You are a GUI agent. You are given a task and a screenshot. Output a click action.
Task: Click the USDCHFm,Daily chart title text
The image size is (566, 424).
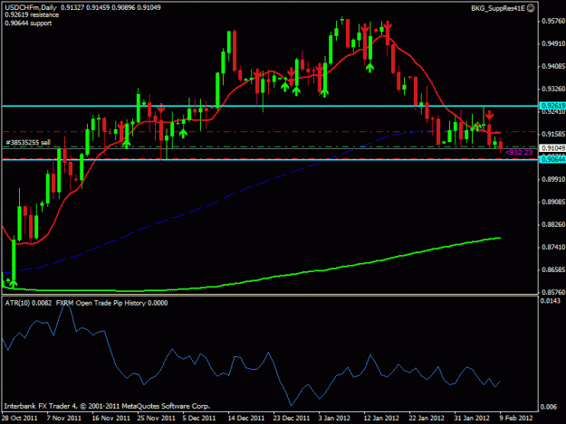point(31,7)
